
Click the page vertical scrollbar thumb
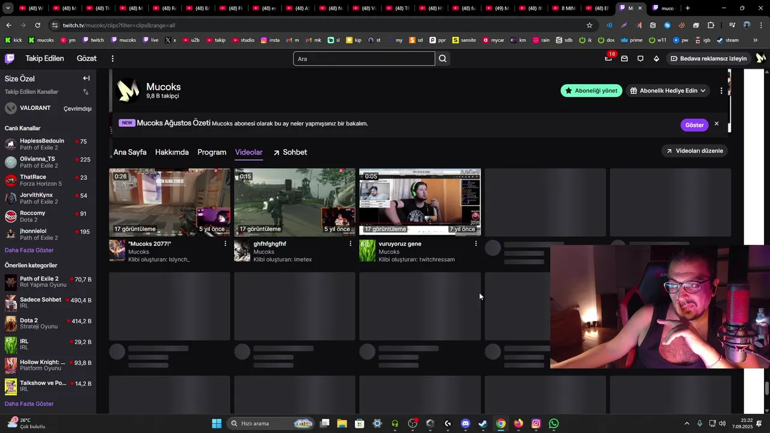tap(766, 388)
